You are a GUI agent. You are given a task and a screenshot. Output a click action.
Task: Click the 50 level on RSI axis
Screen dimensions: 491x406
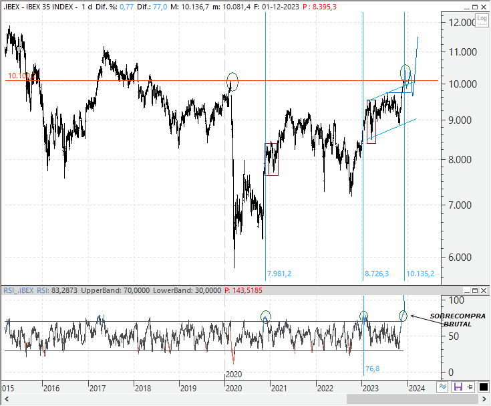point(454,336)
